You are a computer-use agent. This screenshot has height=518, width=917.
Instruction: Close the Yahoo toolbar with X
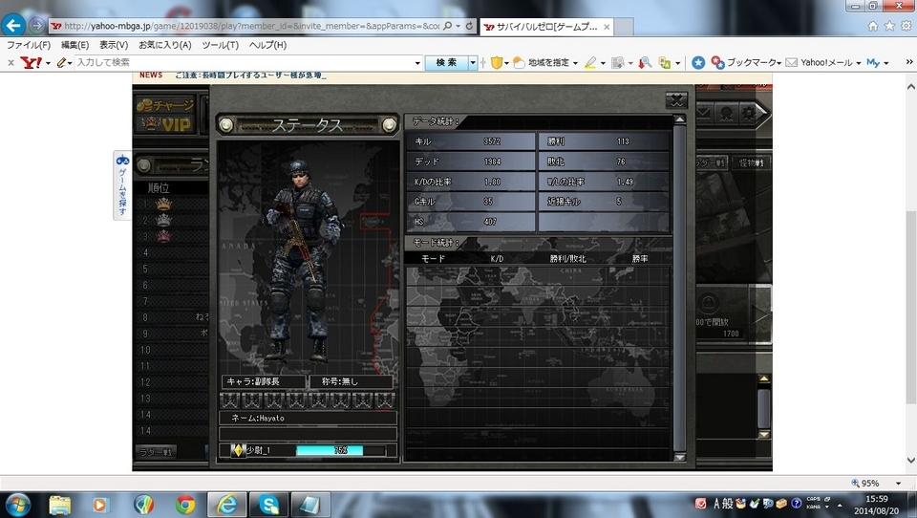(11, 62)
